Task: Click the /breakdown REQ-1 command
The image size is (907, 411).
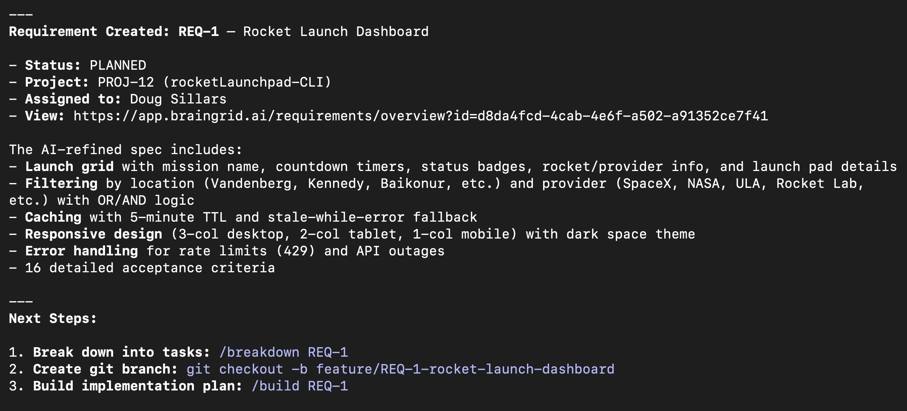Action: (x=283, y=352)
